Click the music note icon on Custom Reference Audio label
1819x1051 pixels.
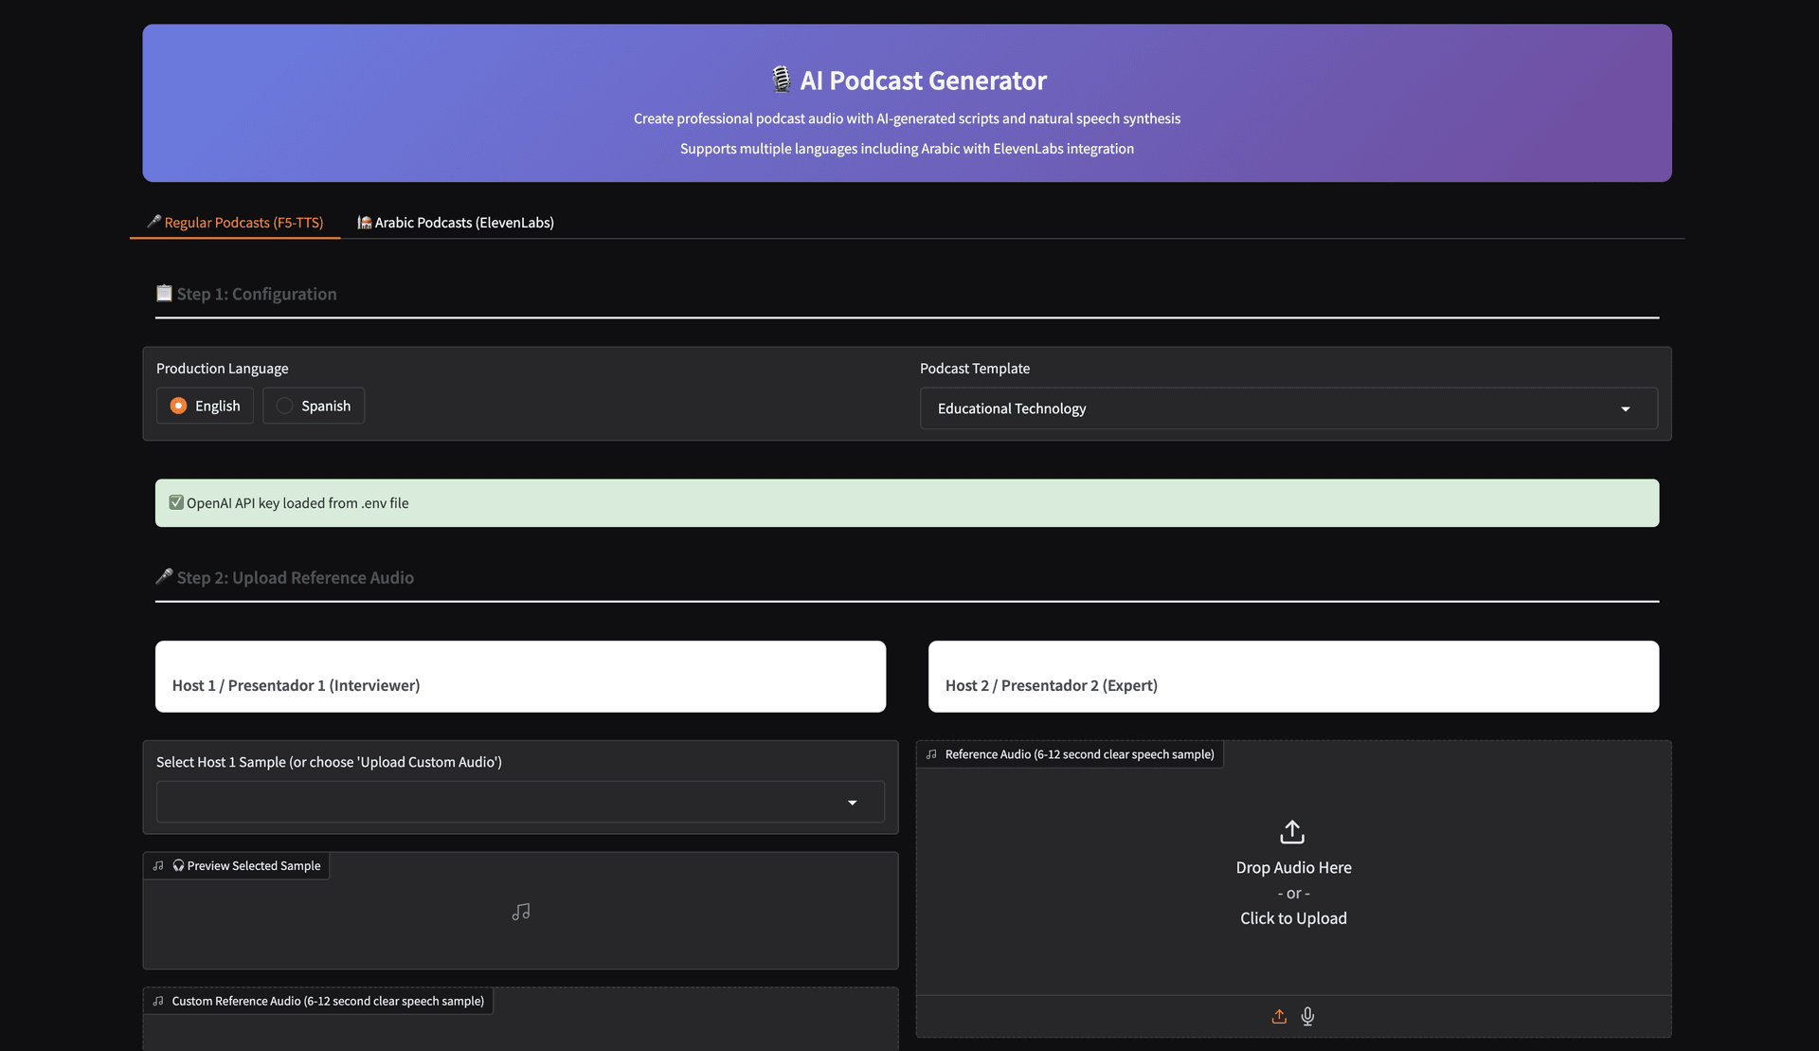click(x=157, y=1000)
